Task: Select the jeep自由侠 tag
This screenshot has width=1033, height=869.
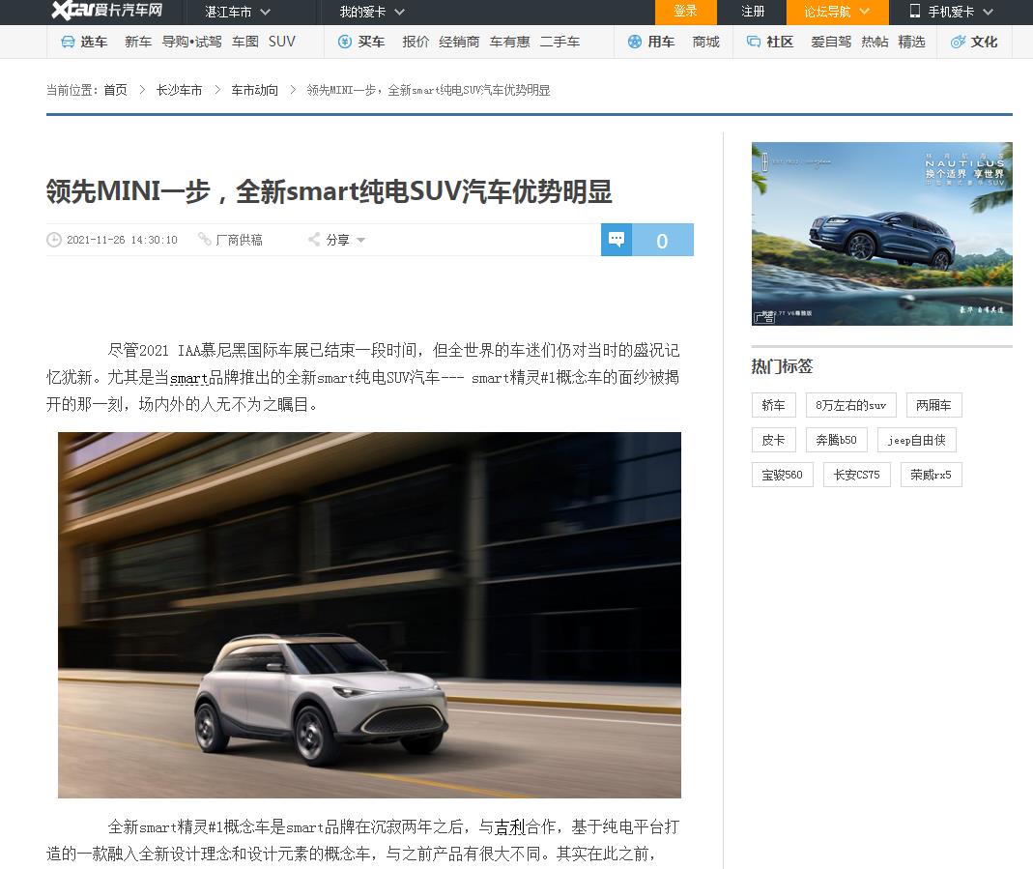Action: (916, 440)
